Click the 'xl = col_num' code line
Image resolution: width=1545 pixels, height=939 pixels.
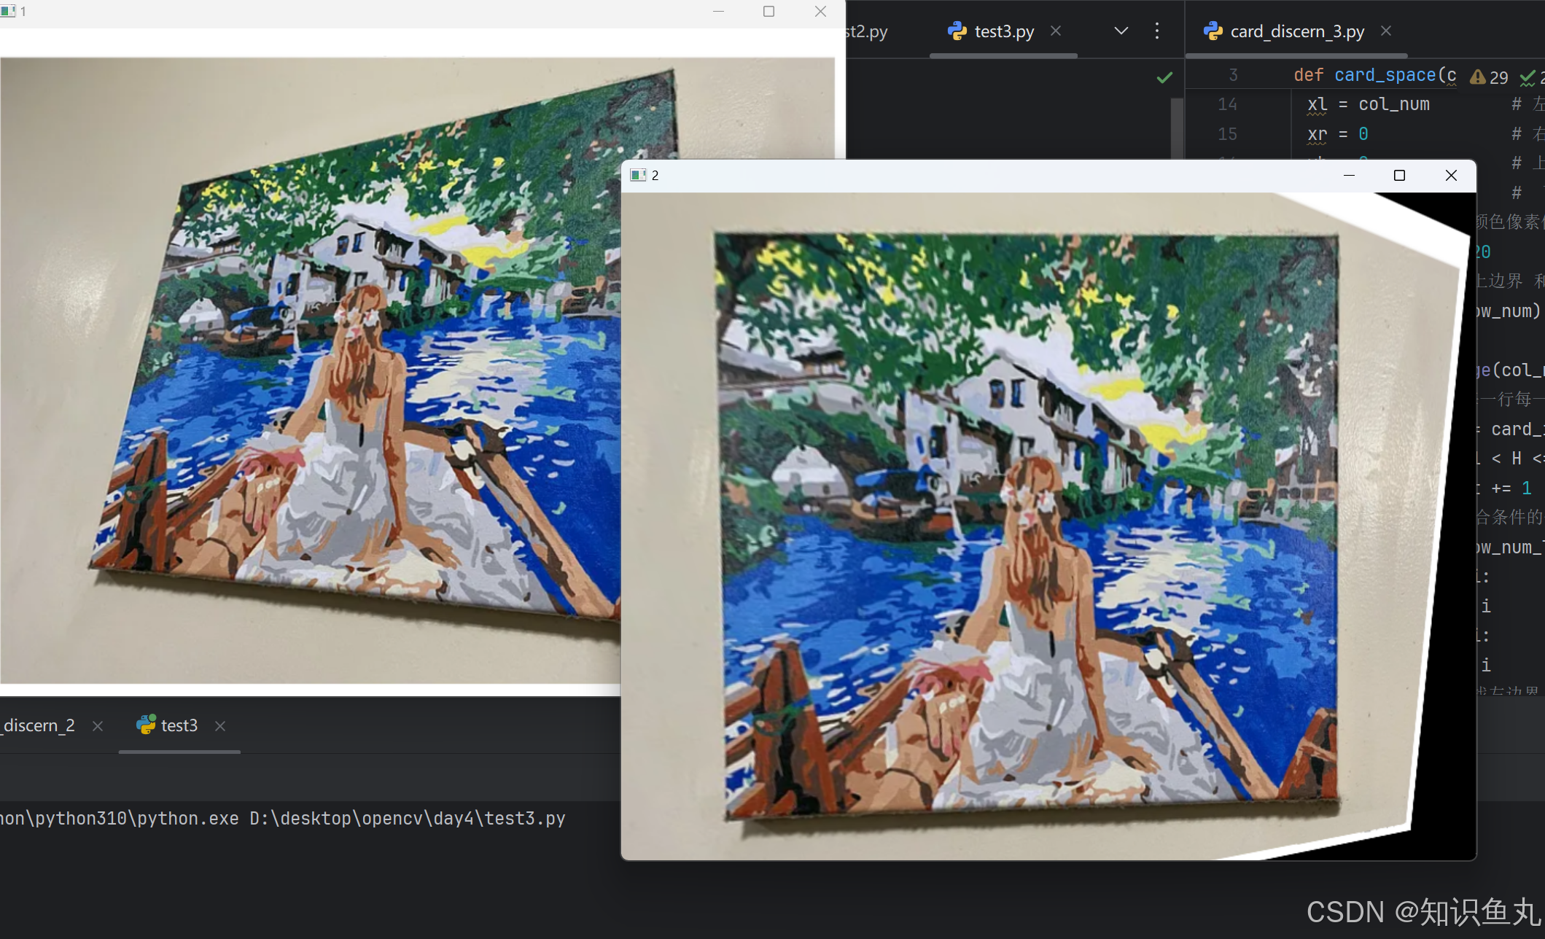(1368, 104)
